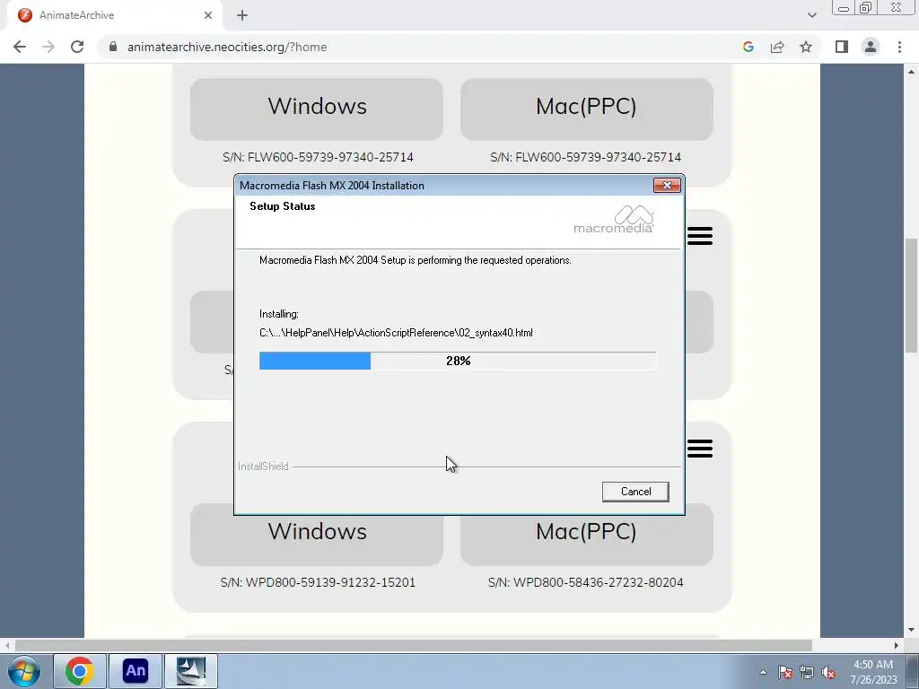Open the tab search dropdown chevron
Viewport: 919px width, 689px height.
click(811, 15)
